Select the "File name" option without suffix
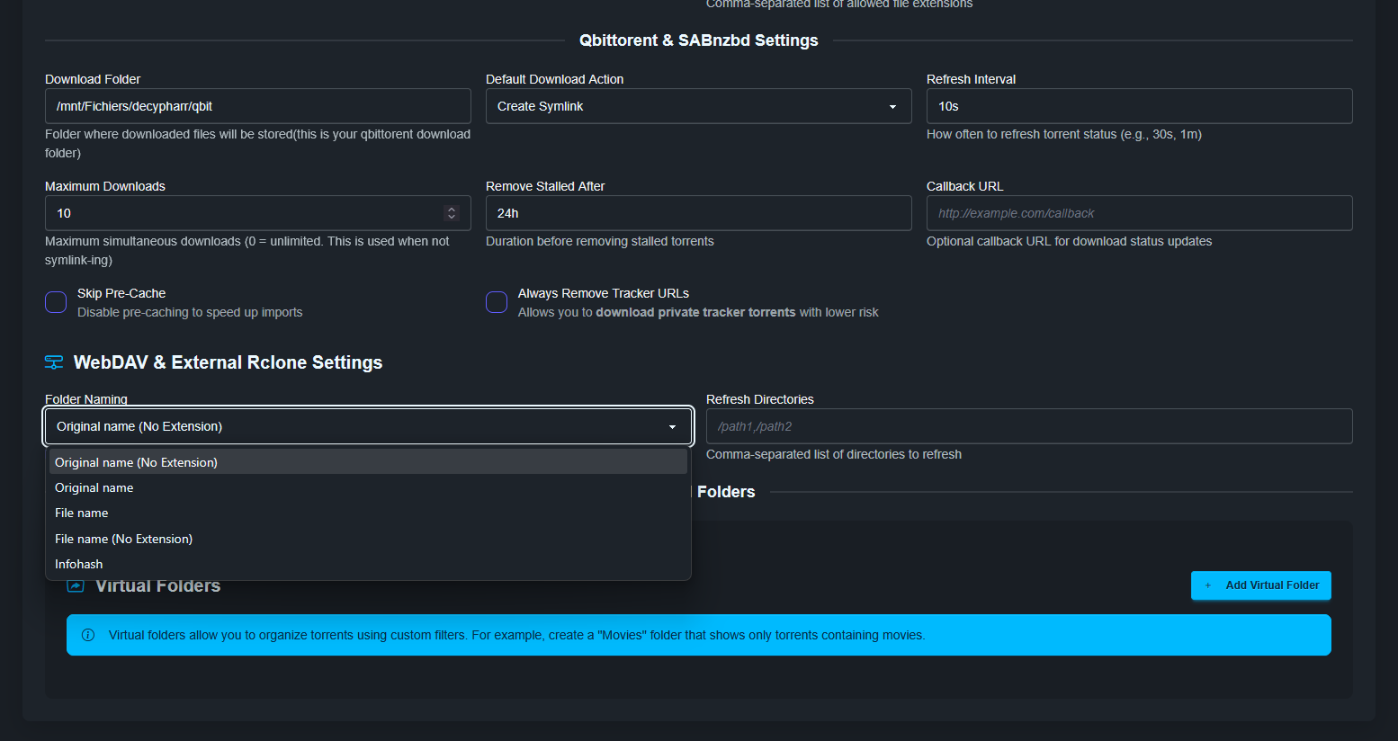The width and height of the screenshot is (1398, 741). (x=82, y=513)
